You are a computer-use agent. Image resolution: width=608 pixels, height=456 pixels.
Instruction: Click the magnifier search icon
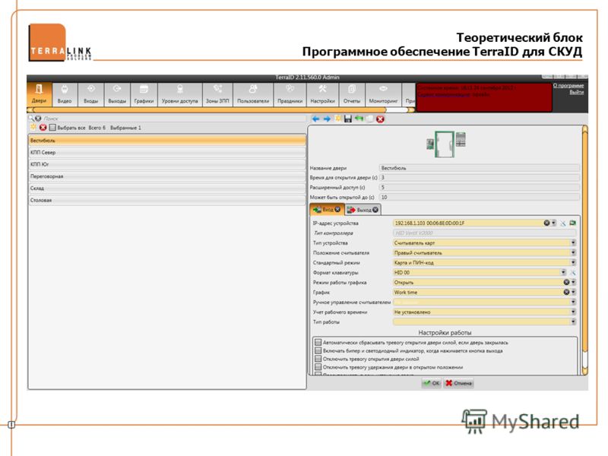click(x=31, y=119)
